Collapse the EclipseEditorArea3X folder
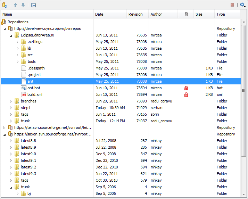 click(11, 35)
